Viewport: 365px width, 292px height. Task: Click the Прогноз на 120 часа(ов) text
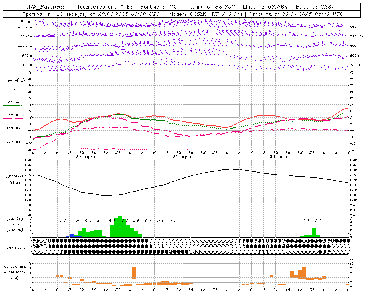pos(55,14)
